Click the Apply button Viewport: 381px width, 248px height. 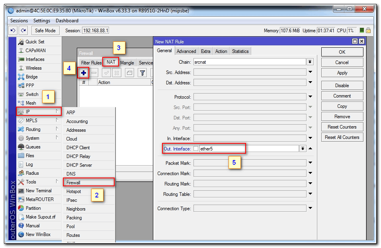click(x=342, y=73)
